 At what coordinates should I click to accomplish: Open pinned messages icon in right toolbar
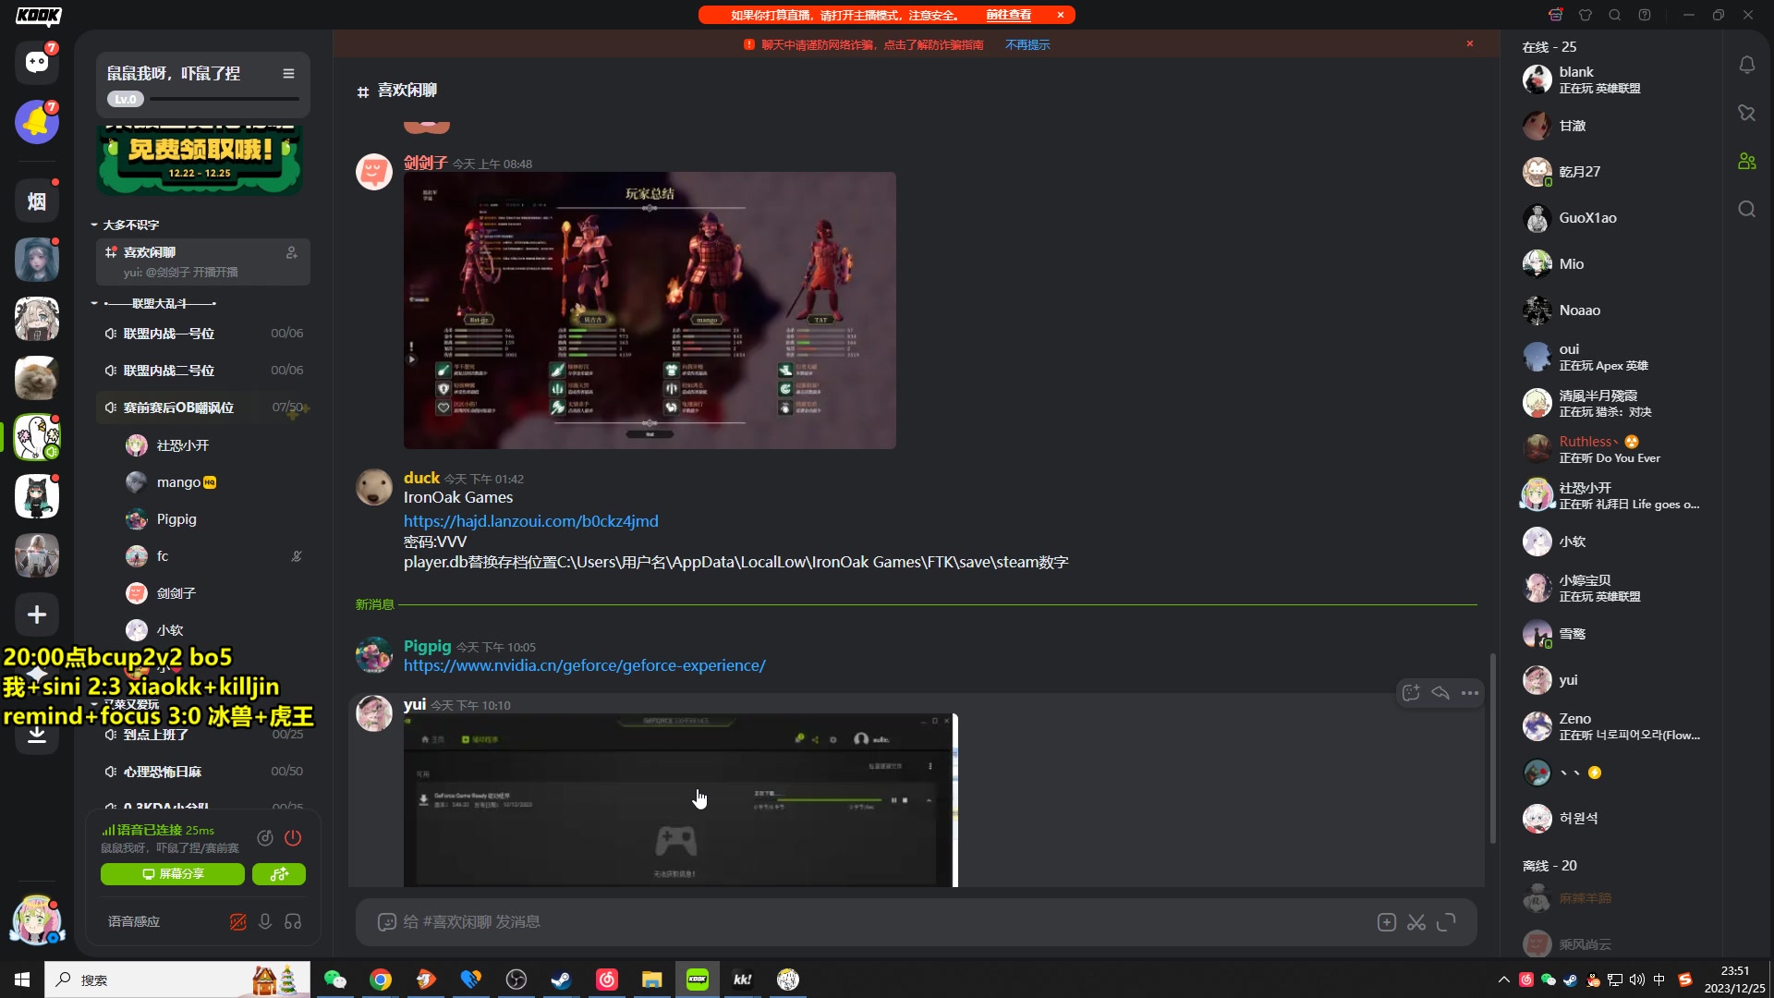[1746, 113]
